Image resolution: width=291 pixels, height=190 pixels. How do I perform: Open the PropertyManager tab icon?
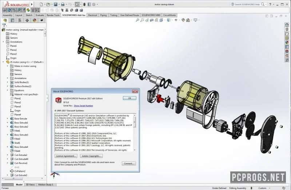click(12, 20)
